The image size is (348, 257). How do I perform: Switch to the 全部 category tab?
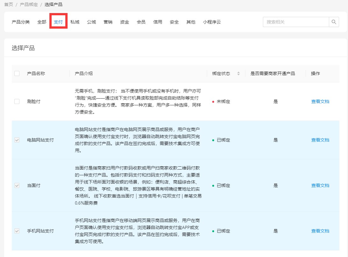[42, 22]
